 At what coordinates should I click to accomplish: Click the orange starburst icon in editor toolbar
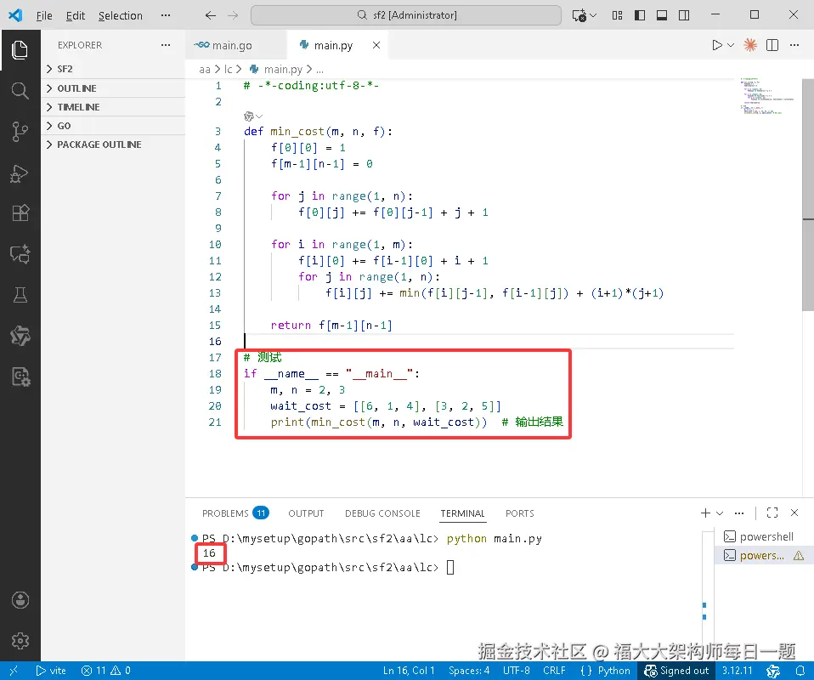point(749,45)
